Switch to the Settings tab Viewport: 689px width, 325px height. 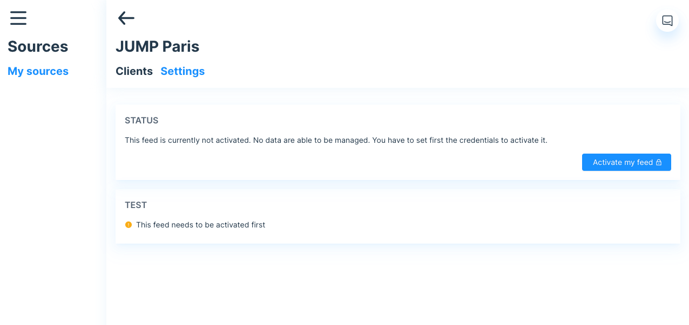[x=183, y=71]
